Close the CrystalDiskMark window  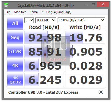click(103, 4)
